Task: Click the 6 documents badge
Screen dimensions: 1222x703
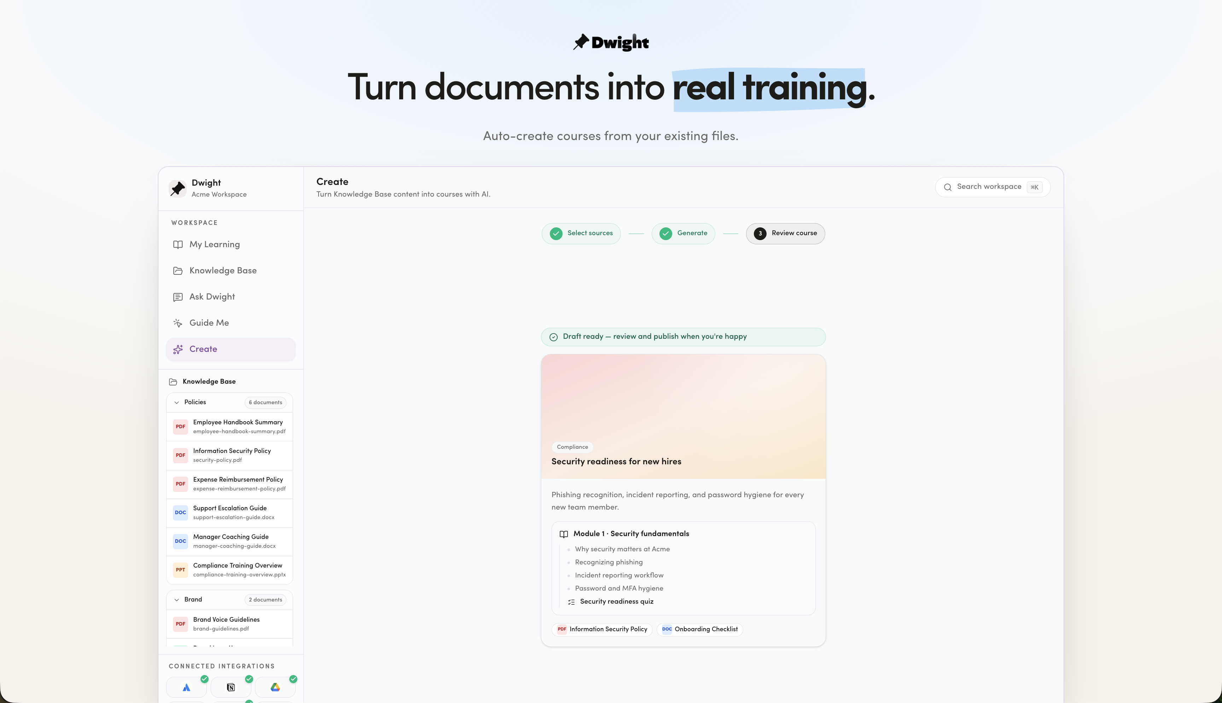Action: 266,402
